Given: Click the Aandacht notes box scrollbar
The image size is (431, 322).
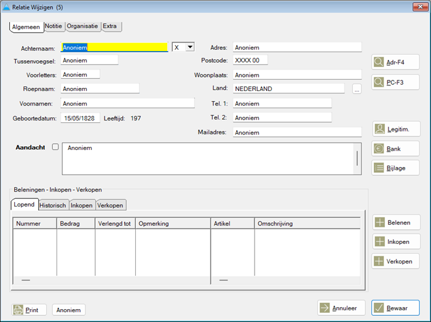Looking at the screenshot, I should pyautogui.click(x=357, y=159).
